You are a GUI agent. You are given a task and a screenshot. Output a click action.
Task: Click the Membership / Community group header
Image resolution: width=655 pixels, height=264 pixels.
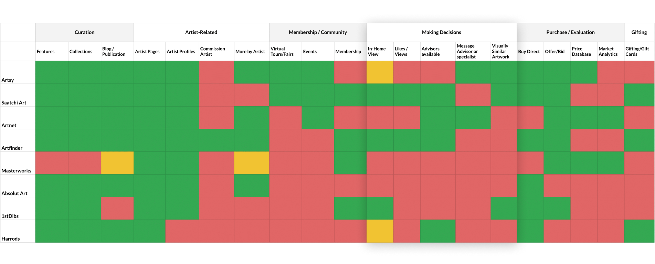318,32
